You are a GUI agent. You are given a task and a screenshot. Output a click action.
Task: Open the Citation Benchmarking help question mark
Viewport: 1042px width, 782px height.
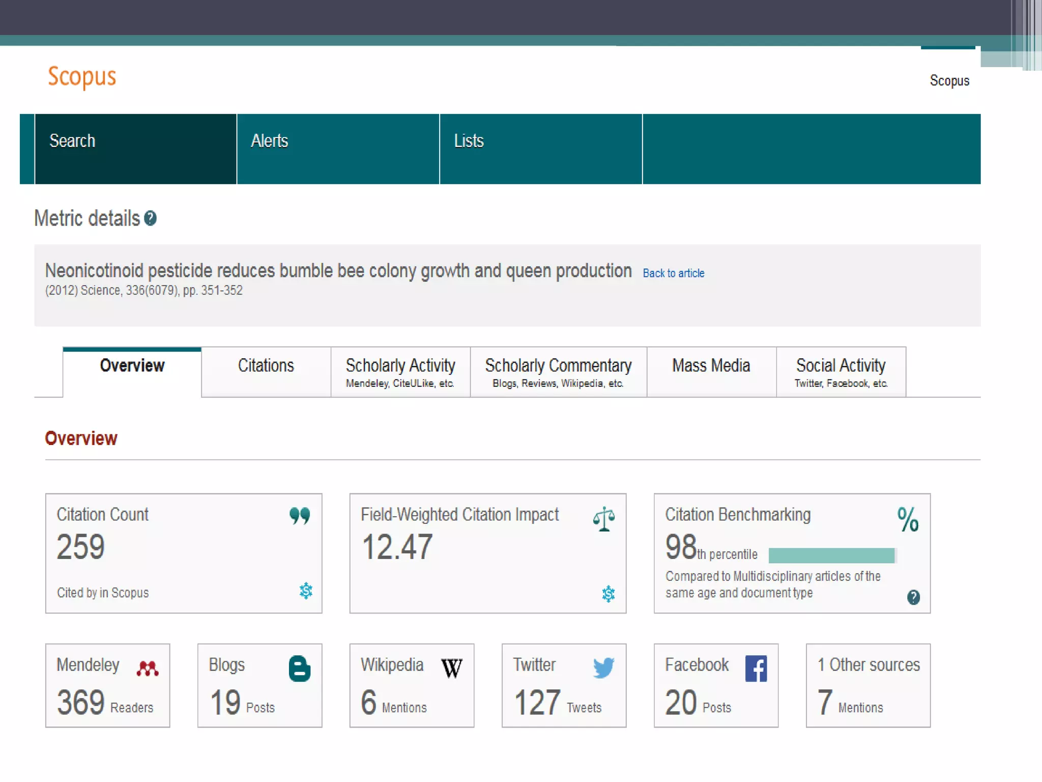click(913, 597)
